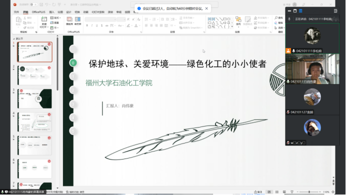Toggle Italic formatting
The height and width of the screenshot is (195, 346).
[92, 25]
